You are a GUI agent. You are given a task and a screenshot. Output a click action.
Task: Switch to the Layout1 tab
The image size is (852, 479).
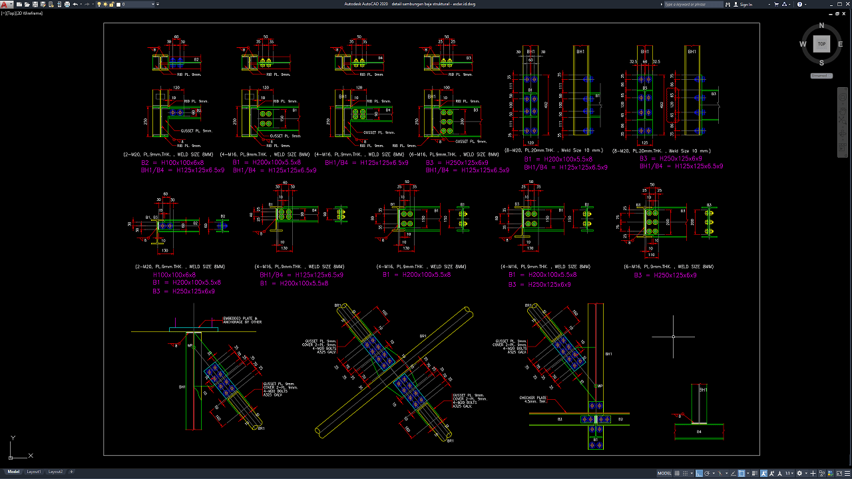tap(33, 472)
